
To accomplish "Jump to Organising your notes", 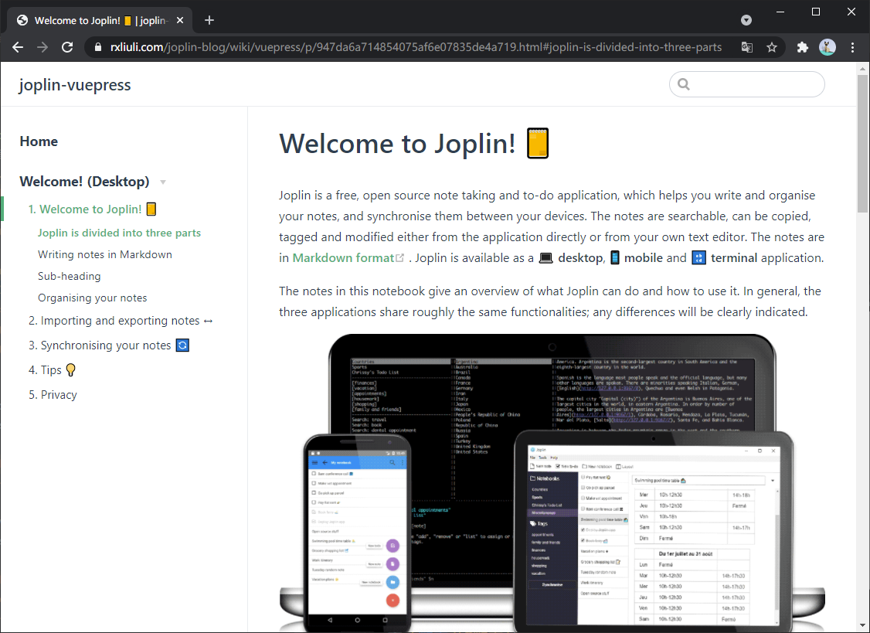I will pyautogui.click(x=93, y=298).
